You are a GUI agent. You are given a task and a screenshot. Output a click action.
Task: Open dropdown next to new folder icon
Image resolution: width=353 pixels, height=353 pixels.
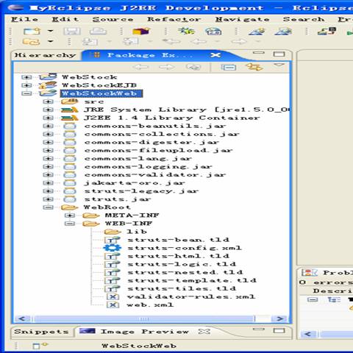(50, 41)
